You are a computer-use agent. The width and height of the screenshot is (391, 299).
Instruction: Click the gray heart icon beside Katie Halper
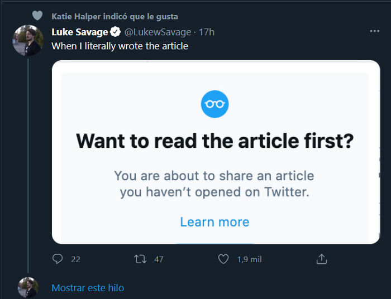(x=37, y=16)
